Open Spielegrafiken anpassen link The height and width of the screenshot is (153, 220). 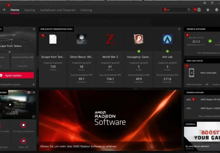tap(10, 84)
